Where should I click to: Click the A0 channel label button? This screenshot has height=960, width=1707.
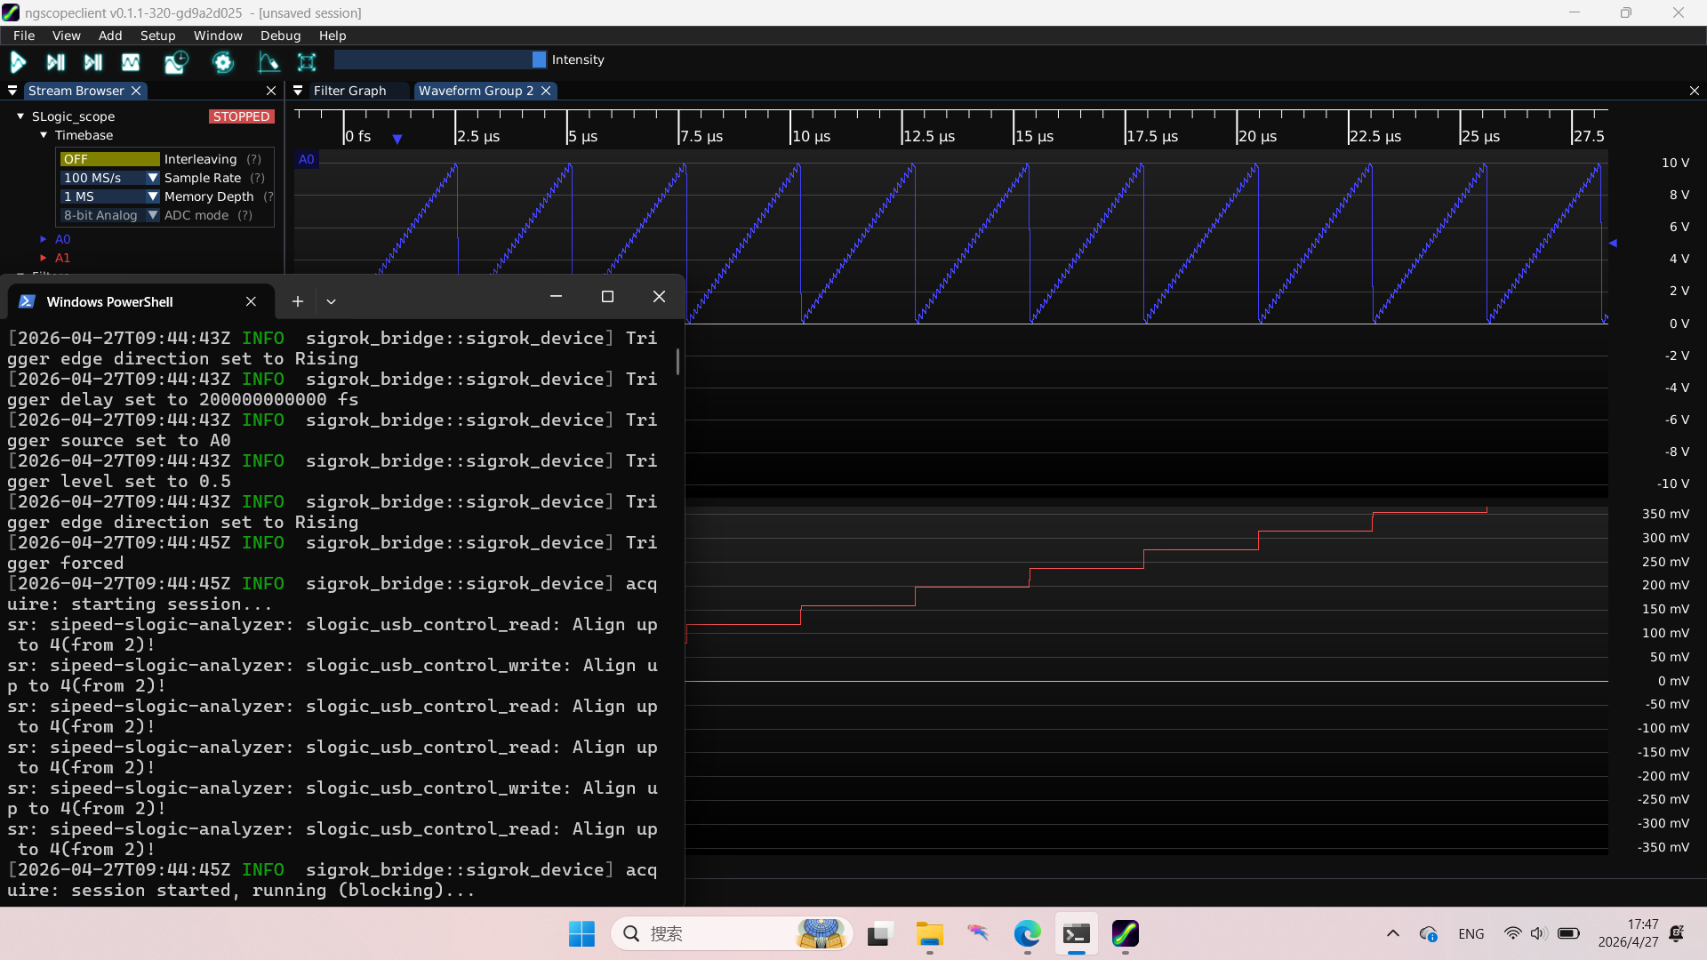[x=306, y=159]
